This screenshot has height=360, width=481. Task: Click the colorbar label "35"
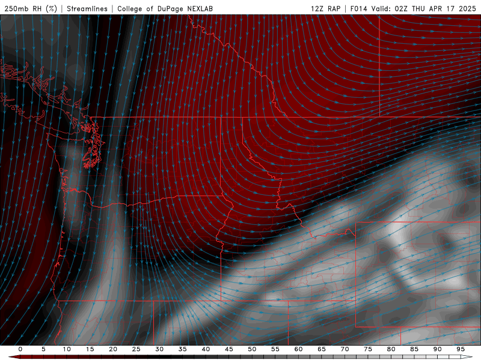tap(183, 349)
